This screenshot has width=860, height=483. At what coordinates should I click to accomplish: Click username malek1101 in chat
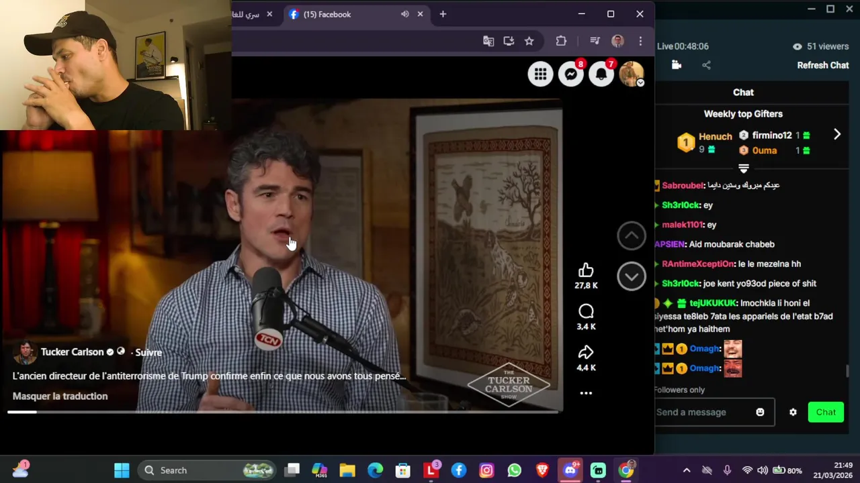682,225
